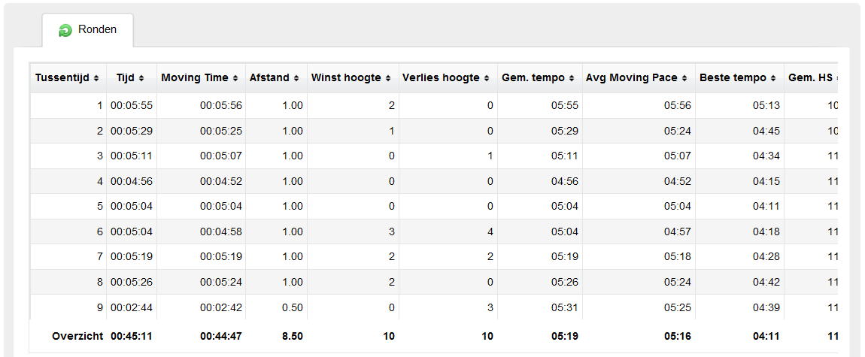
Task: Sort by Avg Moving Pace column arrows
Action: [x=684, y=79]
